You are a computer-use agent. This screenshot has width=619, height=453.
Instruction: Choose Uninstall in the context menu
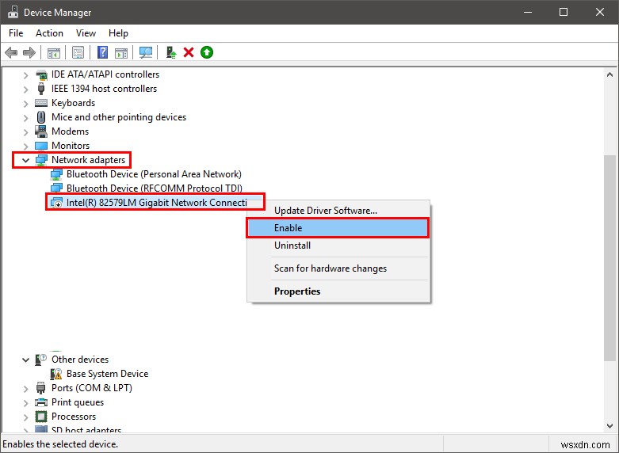click(338, 246)
